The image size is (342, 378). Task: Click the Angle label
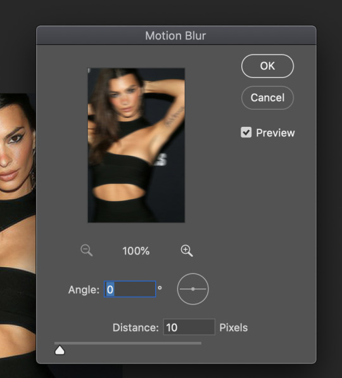(x=84, y=290)
